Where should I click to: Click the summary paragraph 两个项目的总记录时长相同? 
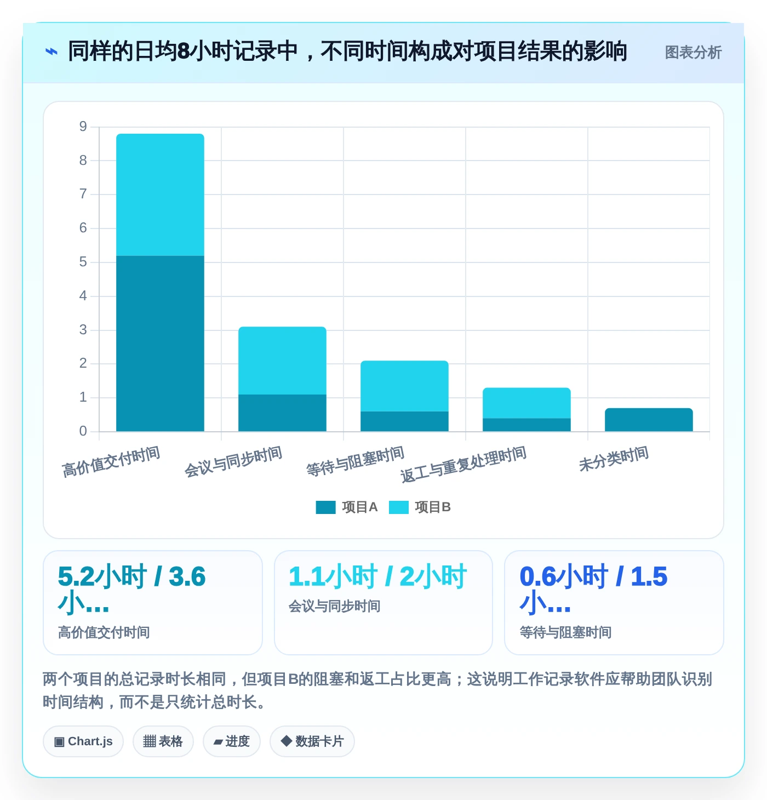[377, 690]
